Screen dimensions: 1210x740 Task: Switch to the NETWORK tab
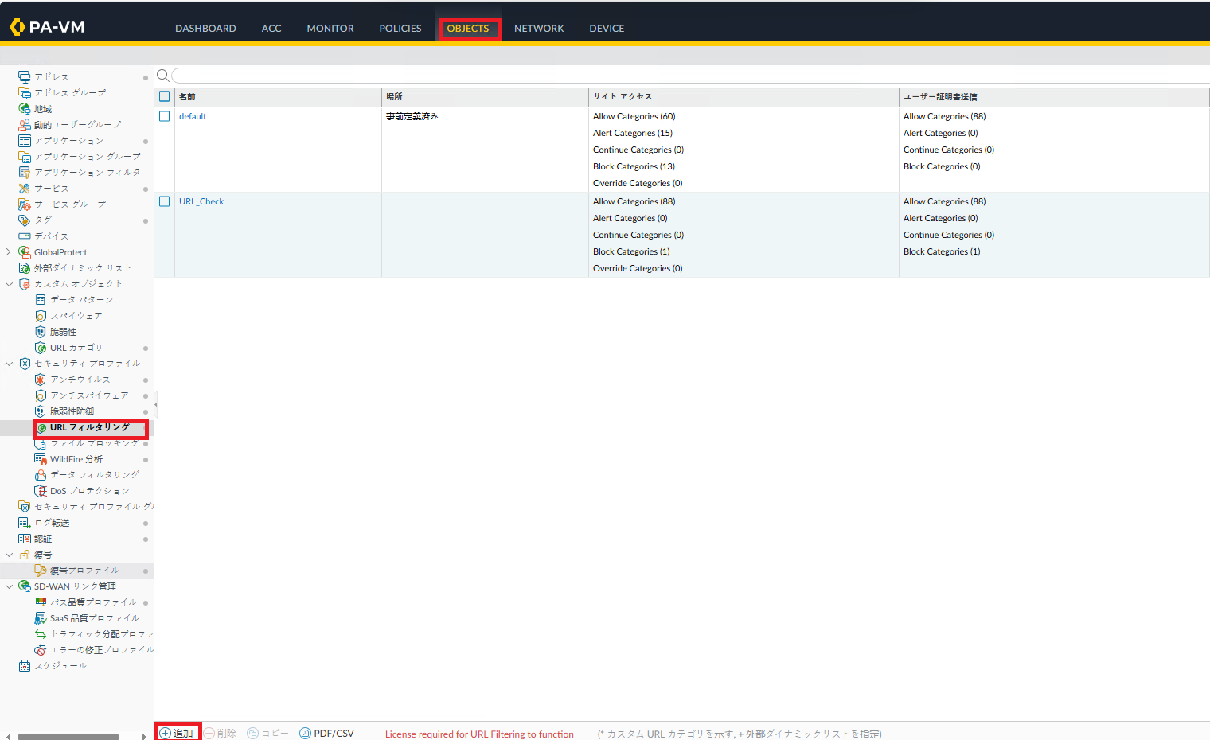point(539,29)
